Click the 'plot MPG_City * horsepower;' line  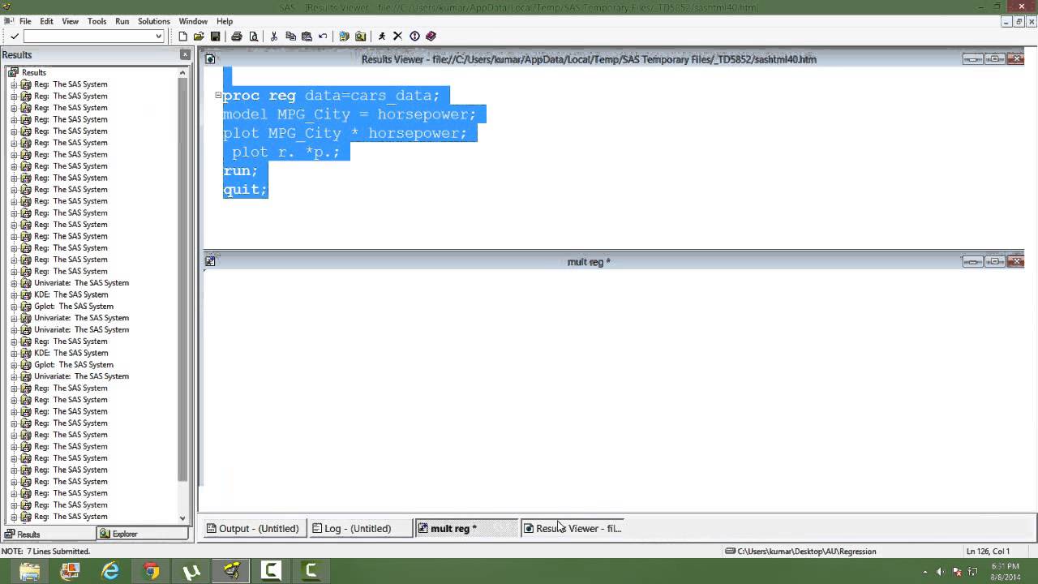(x=345, y=133)
